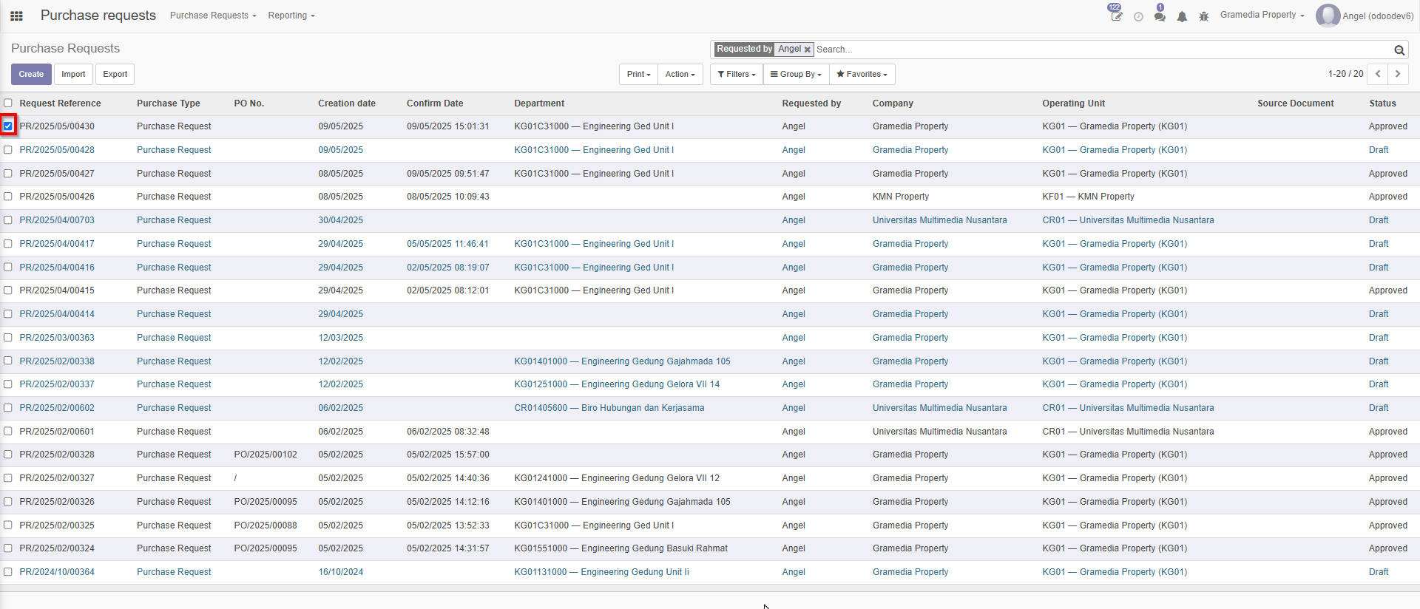This screenshot has width=1420, height=609.
Task: Click PO/2025/00088 cell
Action: pos(266,525)
